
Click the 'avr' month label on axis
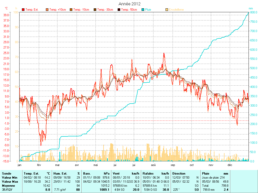pyautogui.click(x=77, y=165)
